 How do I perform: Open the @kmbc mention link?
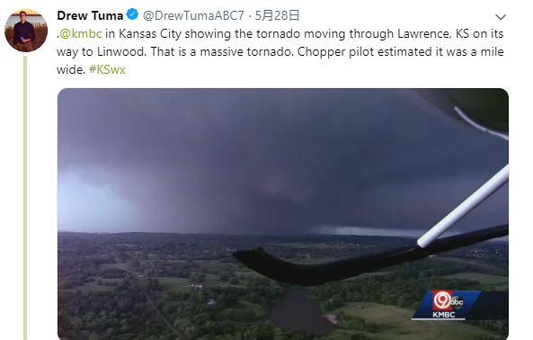coord(81,33)
